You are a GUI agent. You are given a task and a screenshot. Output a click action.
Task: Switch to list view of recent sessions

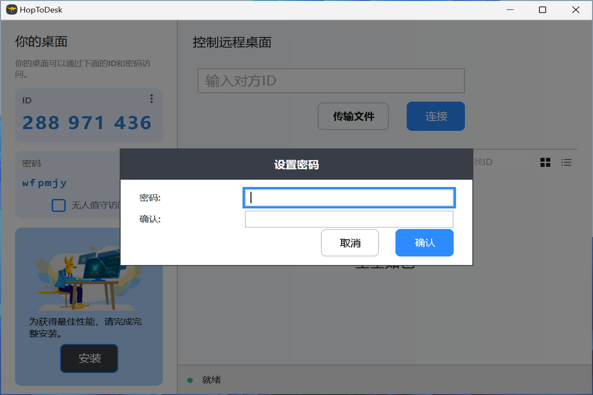coord(566,162)
